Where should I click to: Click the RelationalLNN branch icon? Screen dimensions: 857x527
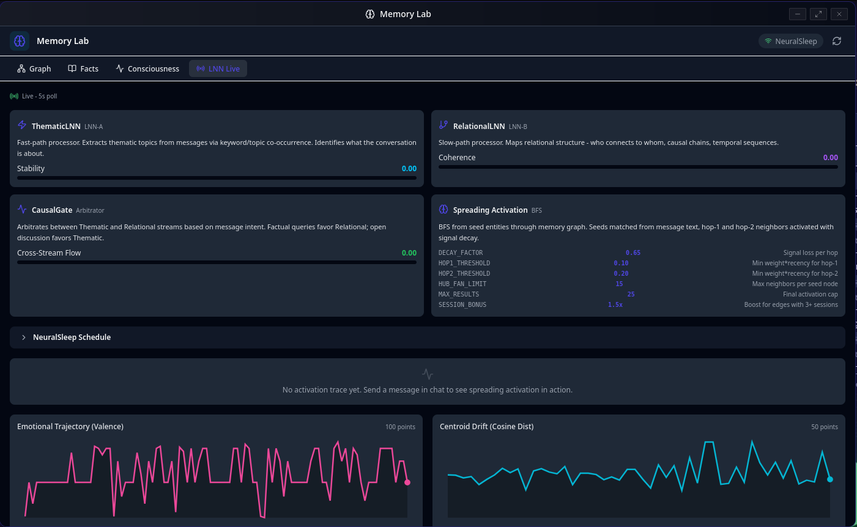(443, 125)
